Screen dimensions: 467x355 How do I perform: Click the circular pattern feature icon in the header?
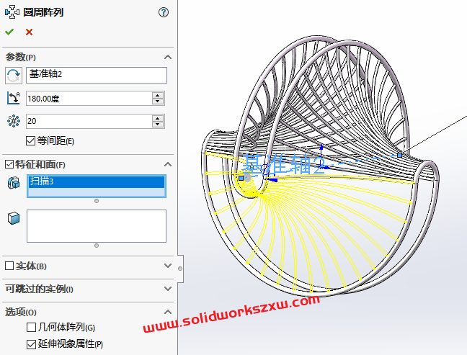[12, 12]
